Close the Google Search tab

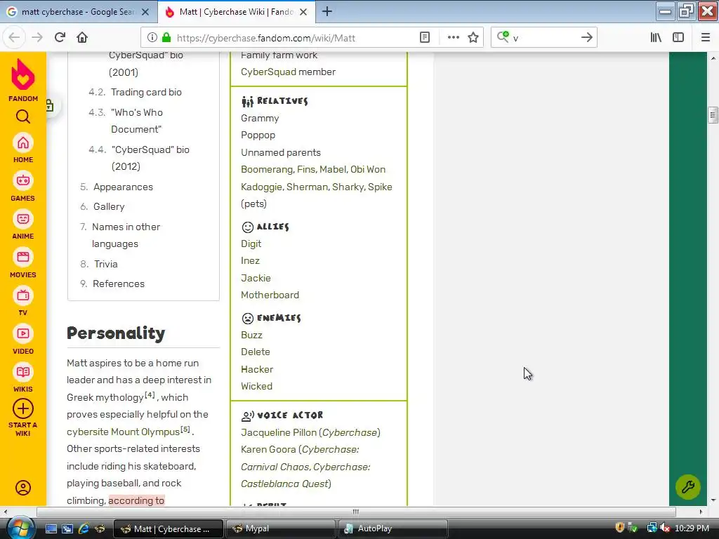(x=145, y=12)
